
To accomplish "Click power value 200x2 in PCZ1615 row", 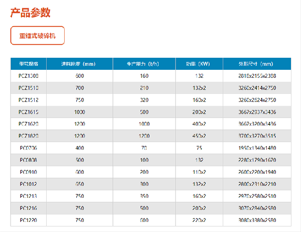I will click(199, 112).
